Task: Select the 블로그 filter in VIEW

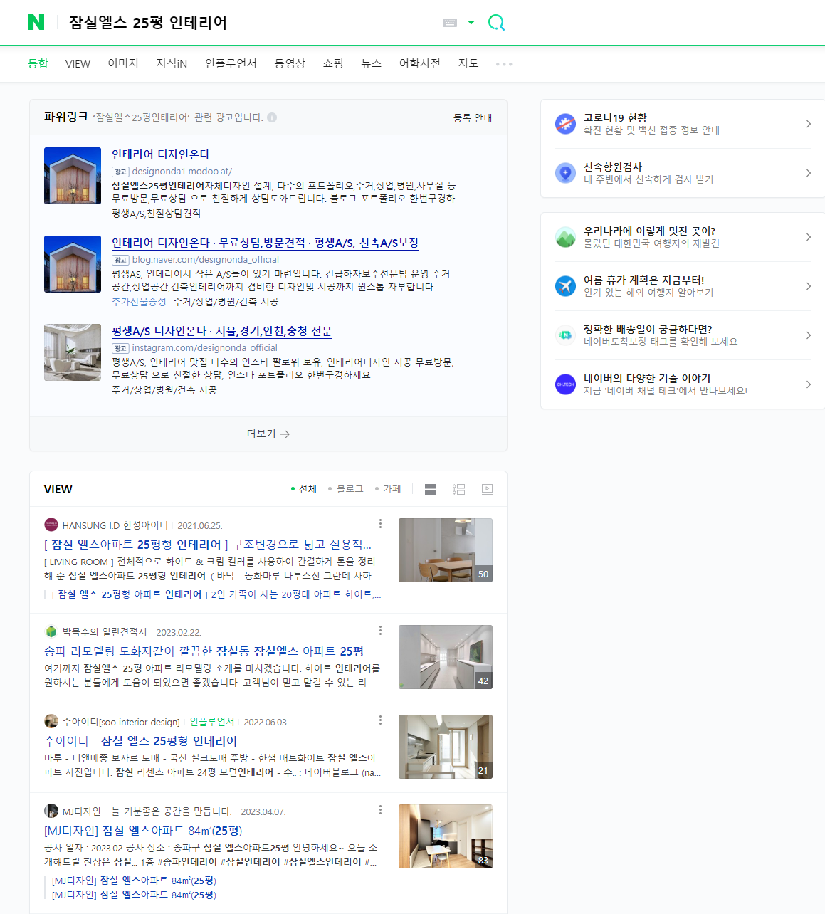Action: click(x=345, y=489)
